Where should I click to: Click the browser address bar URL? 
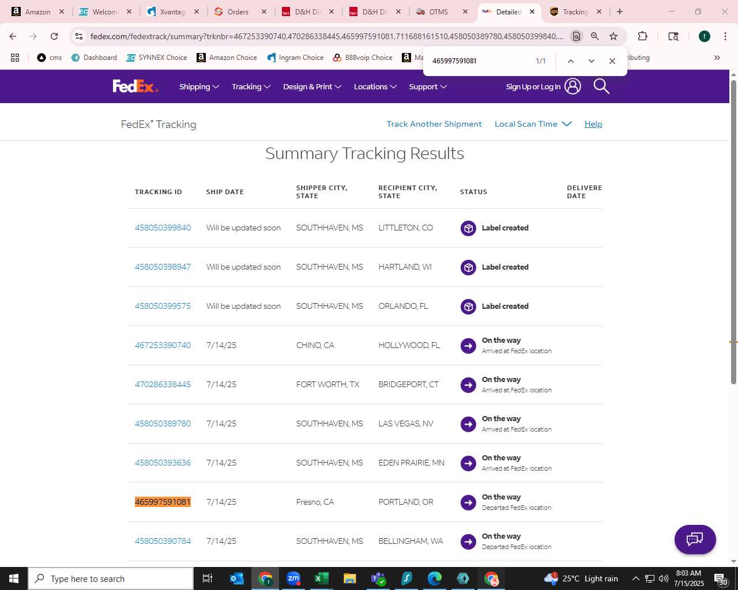pos(326,36)
